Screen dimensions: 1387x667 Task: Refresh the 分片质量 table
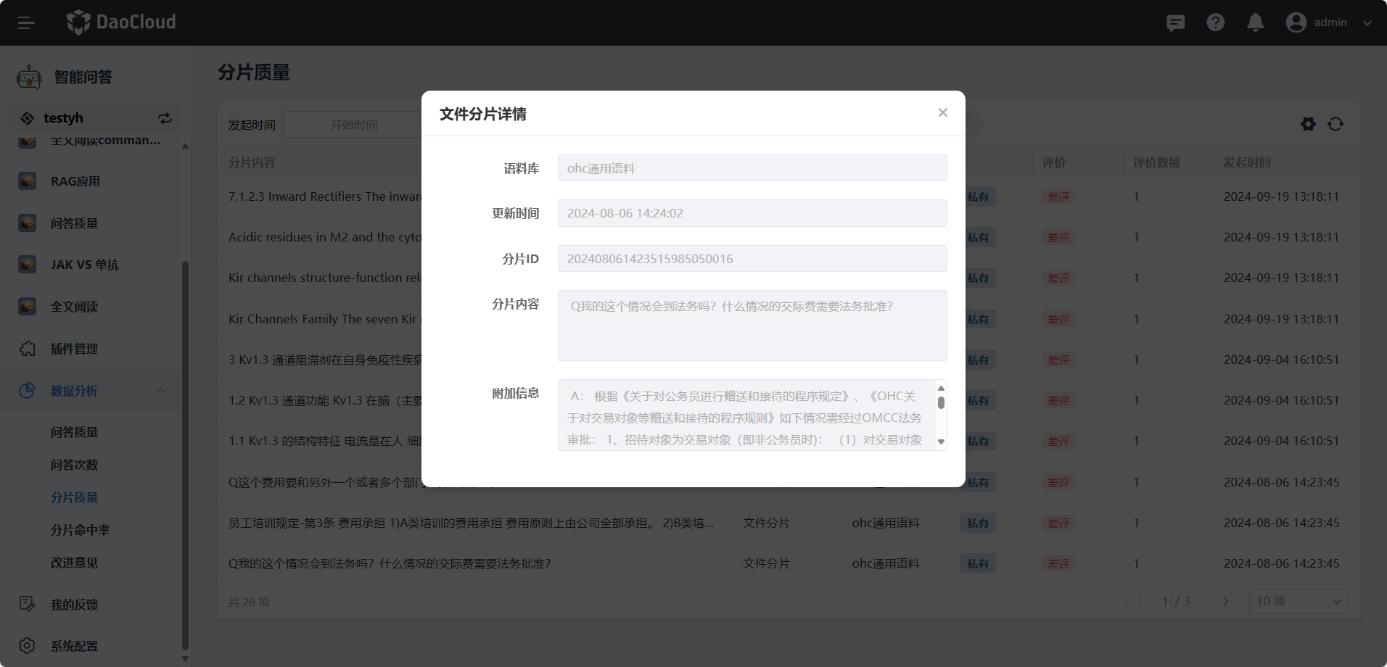pos(1335,124)
